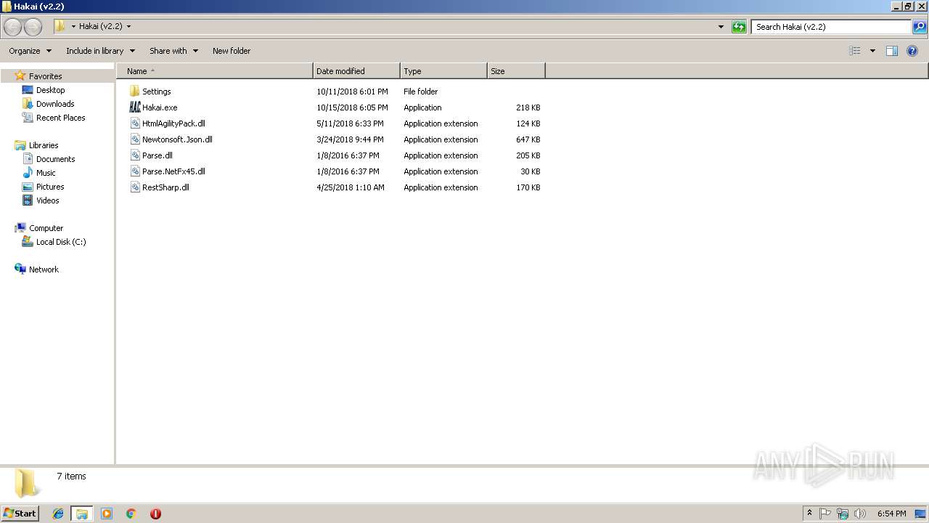Open Recent Places

click(x=60, y=118)
